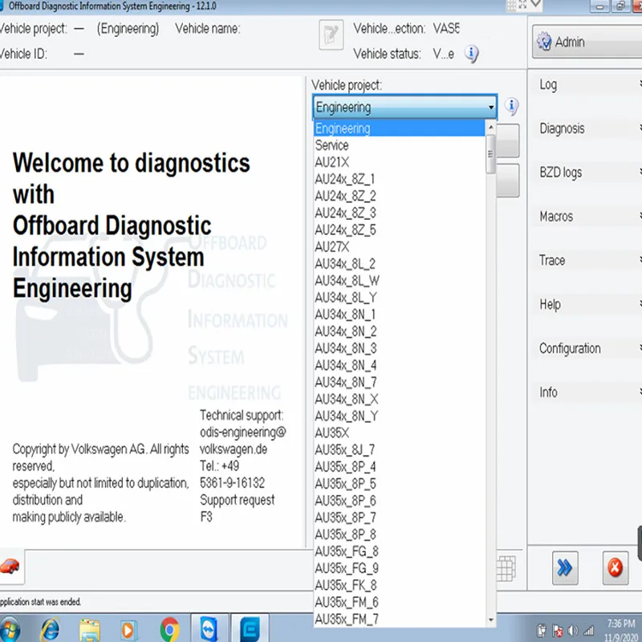Click the grid table icon near bottom
Viewport: 642px width, 642px height.
pyautogui.click(x=506, y=568)
